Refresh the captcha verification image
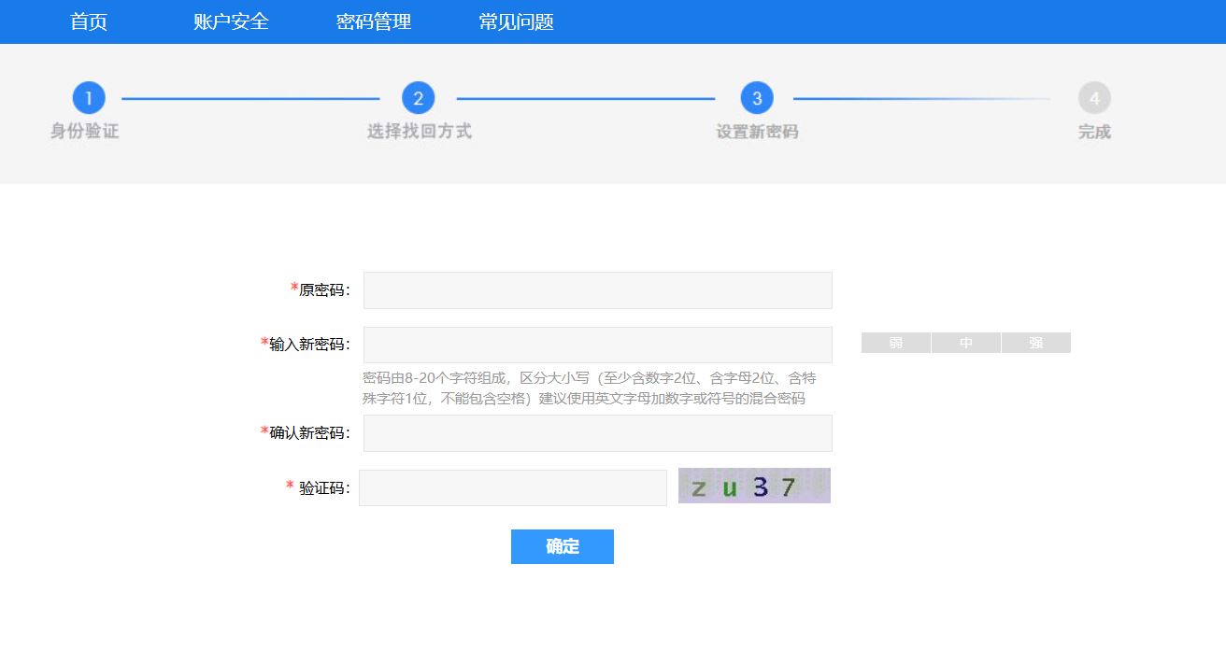This screenshot has width=1226, height=649. point(754,486)
